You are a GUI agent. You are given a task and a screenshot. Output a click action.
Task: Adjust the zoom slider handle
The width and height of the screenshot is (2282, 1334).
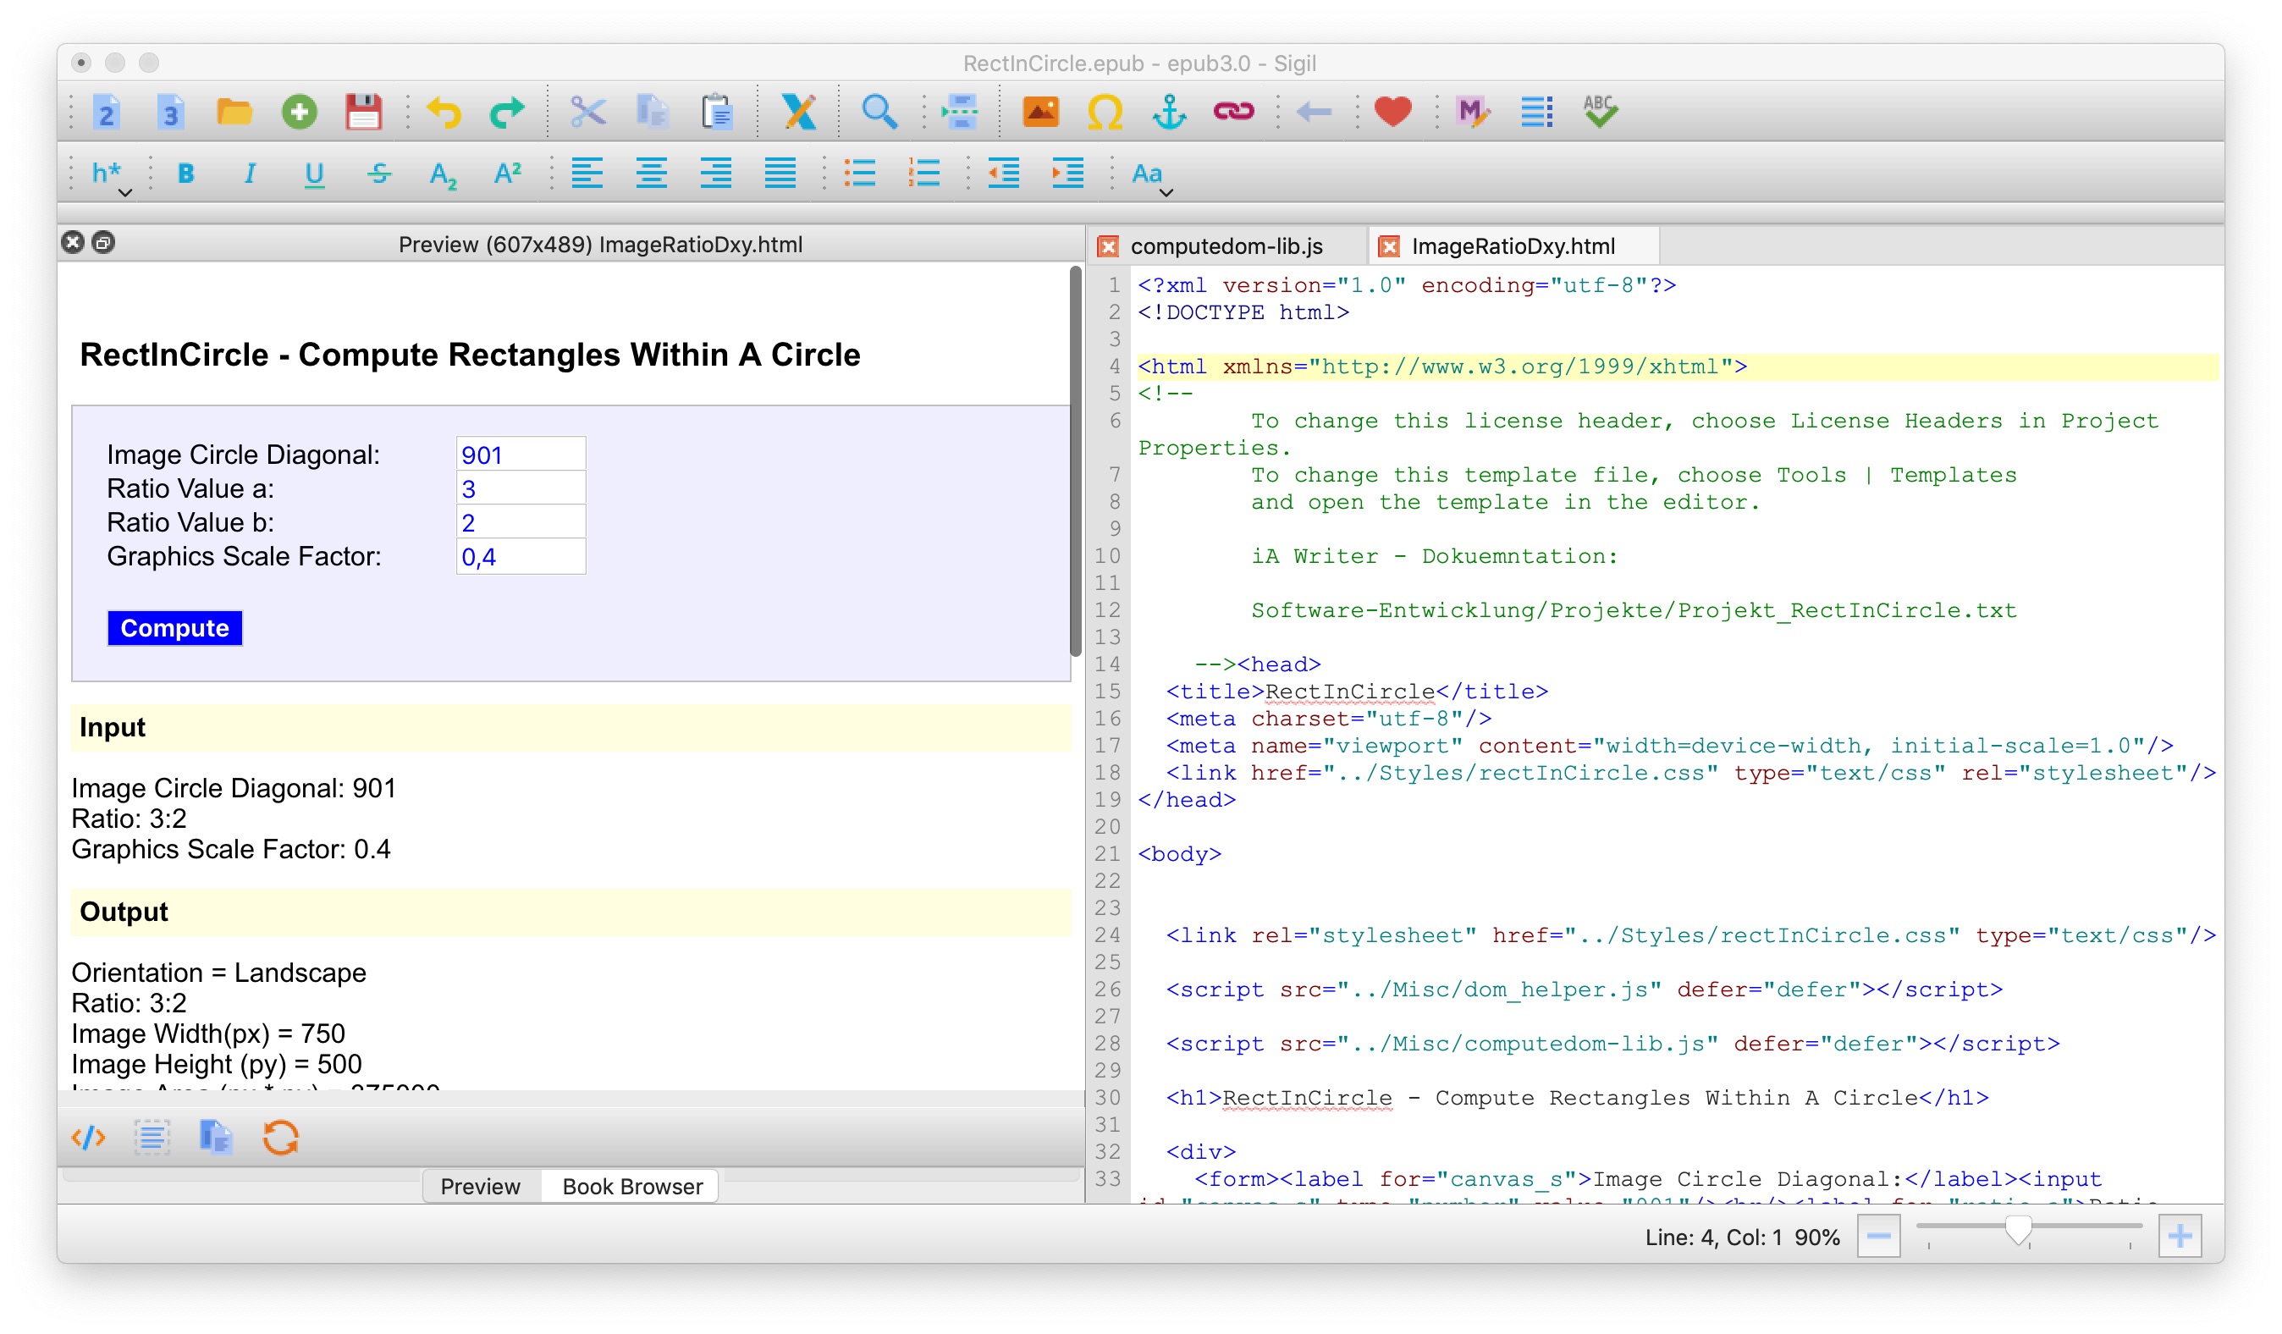[2019, 1232]
